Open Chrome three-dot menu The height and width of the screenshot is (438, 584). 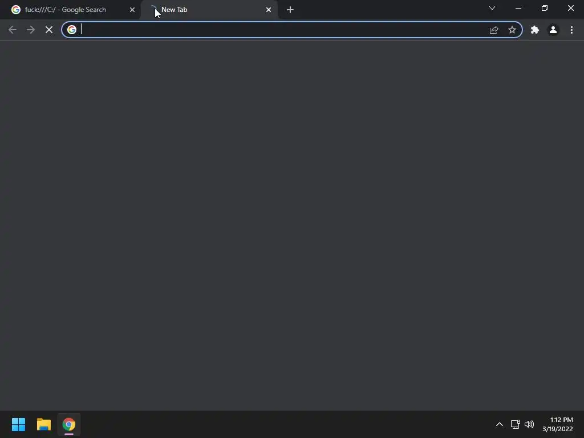click(571, 30)
